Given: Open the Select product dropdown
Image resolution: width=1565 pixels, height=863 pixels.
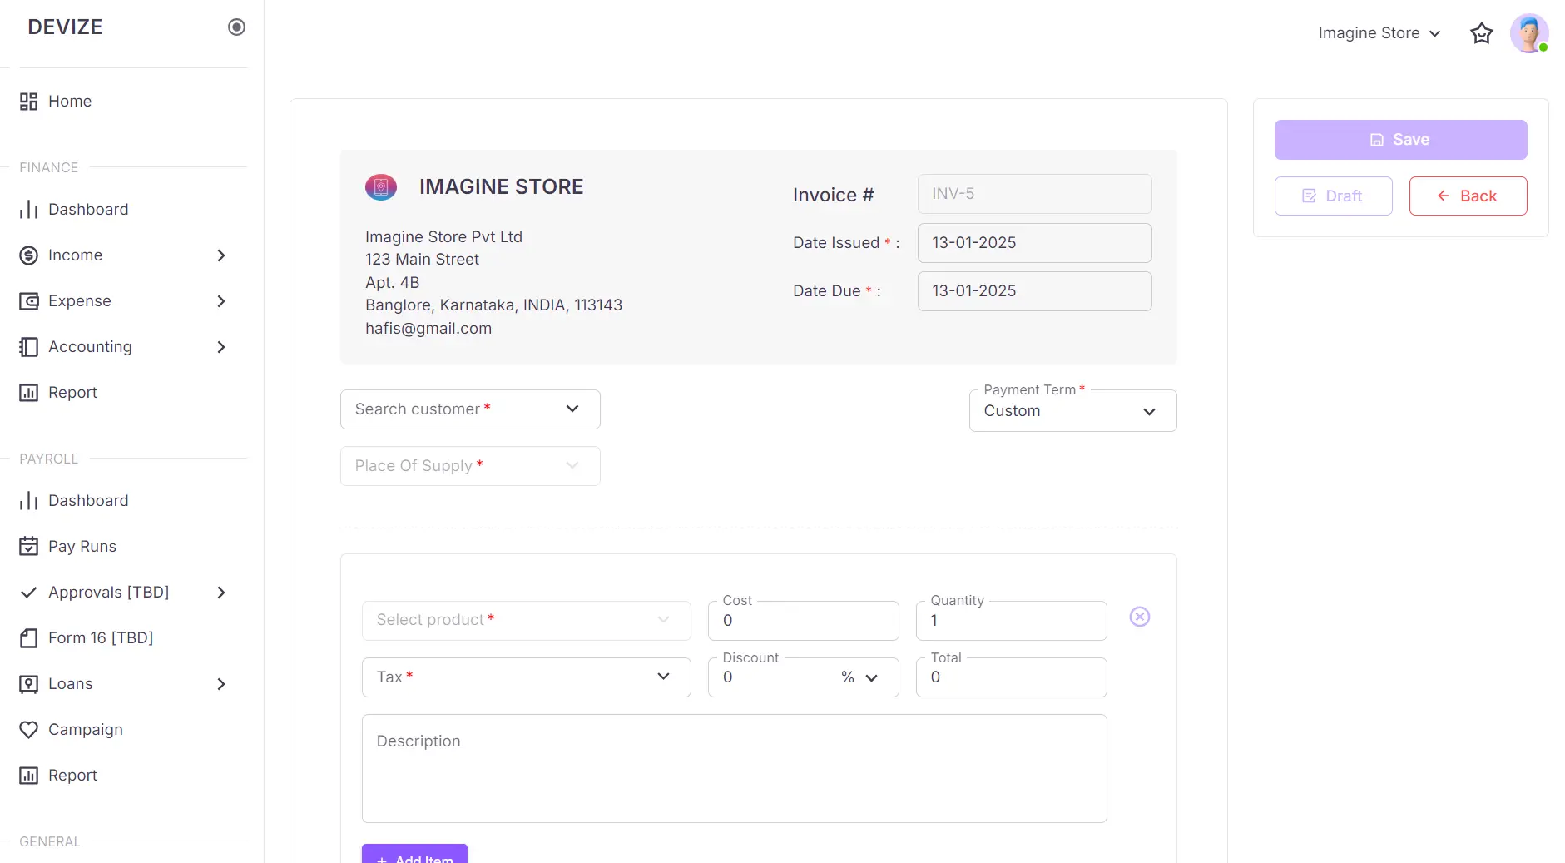Looking at the screenshot, I should [526, 621].
